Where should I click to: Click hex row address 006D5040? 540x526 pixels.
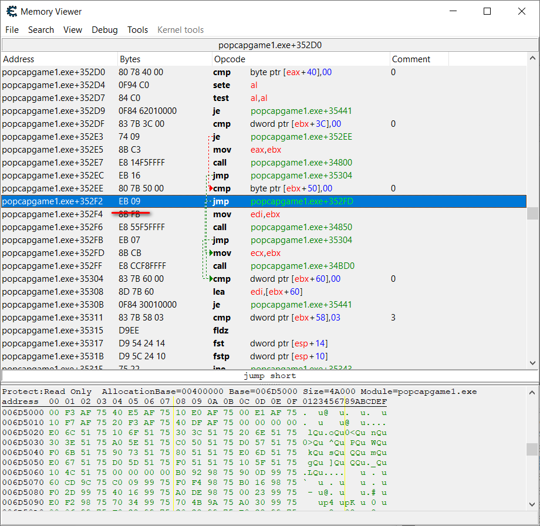23,453
